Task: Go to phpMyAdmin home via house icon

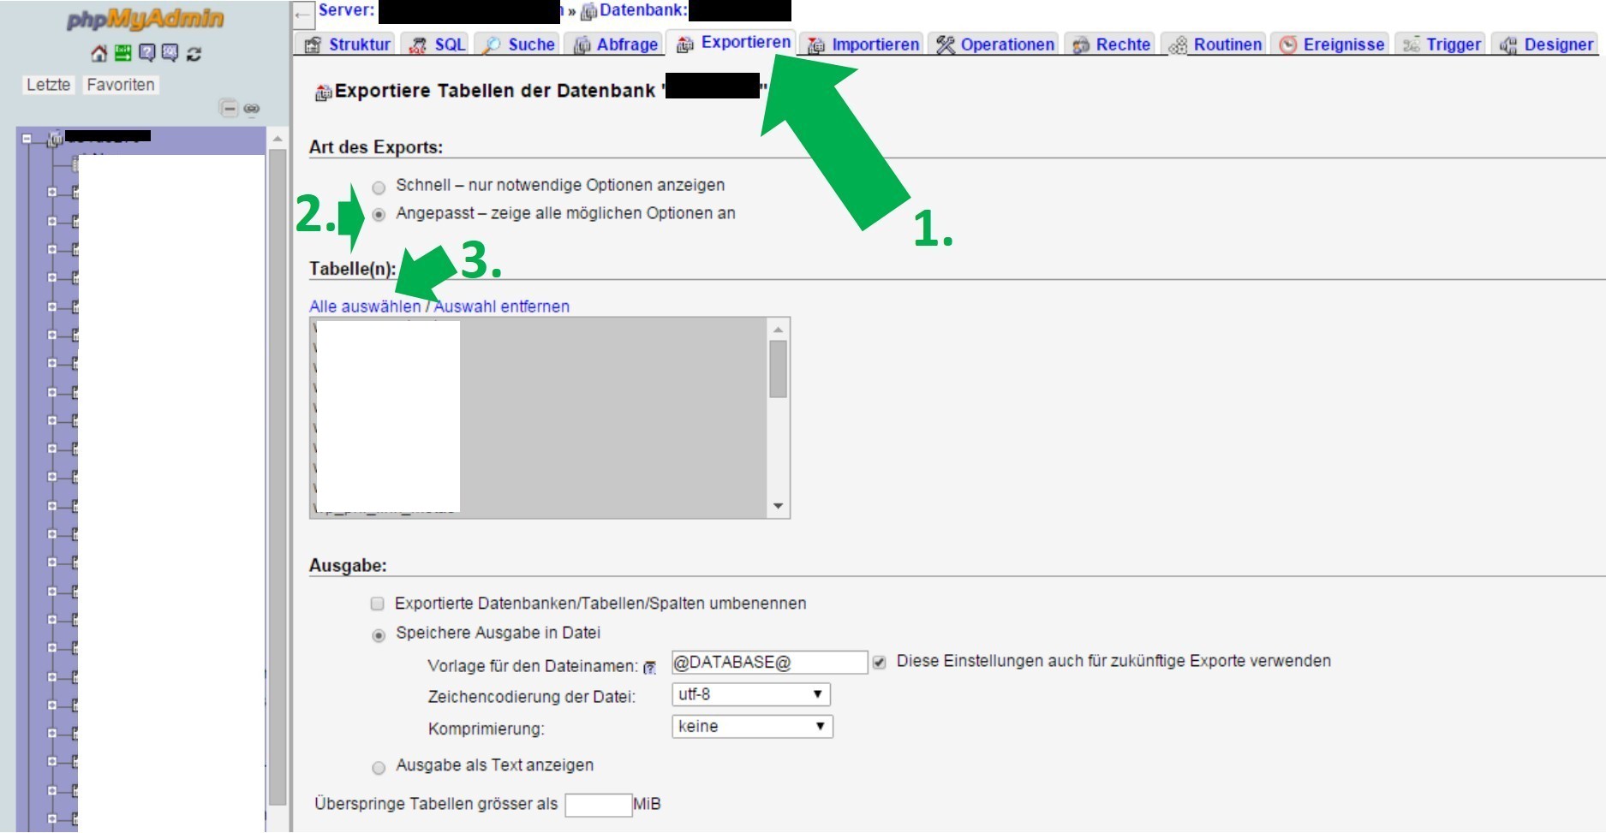Action: pyautogui.click(x=99, y=54)
